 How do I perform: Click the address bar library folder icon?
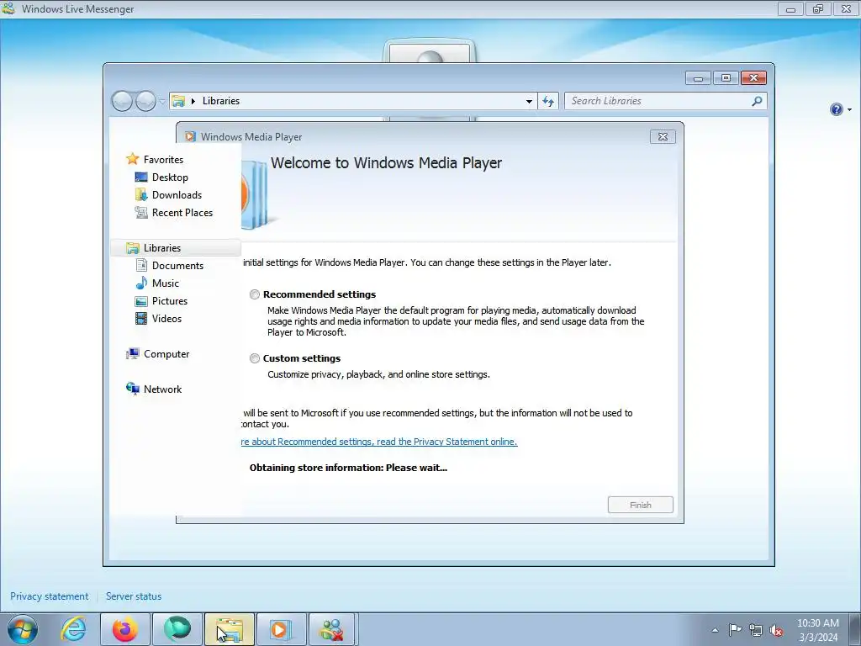click(x=178, y=101)
